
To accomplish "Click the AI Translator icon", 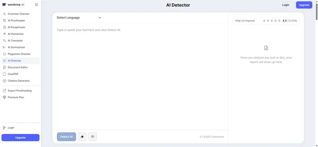I will (4, 41).
